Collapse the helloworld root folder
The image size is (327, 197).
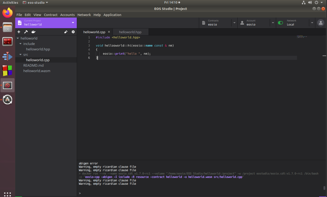(18, 38)
